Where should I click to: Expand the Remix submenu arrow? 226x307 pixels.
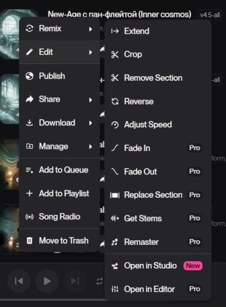pyautogui.click(x=90, y=29)
